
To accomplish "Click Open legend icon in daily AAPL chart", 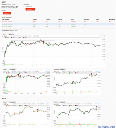I will pyautogui.click(x=57, y=106).
